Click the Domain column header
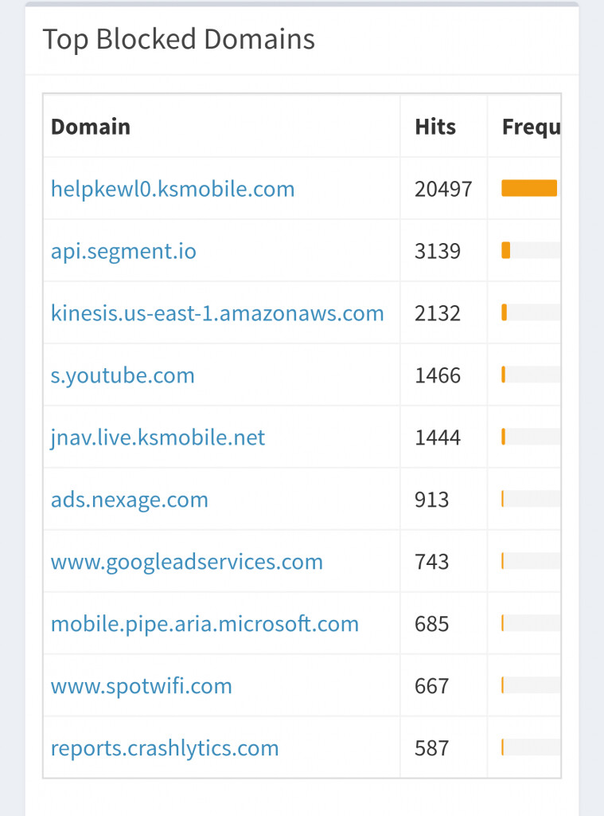Viewport: 604px width, 816px height. click(91, 127)
